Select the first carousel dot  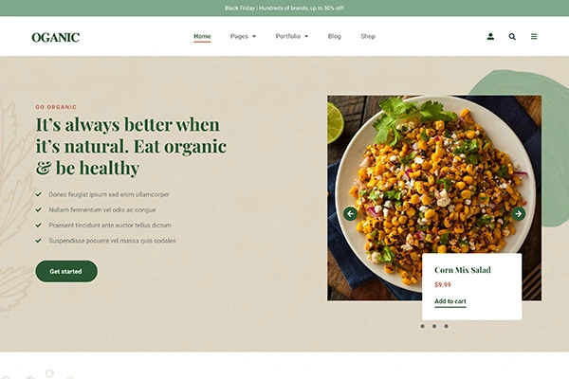click(x=422, y=326)
